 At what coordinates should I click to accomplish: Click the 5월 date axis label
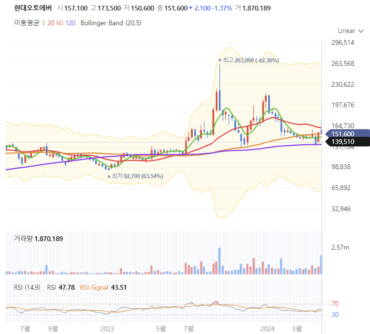pos(160,329)
